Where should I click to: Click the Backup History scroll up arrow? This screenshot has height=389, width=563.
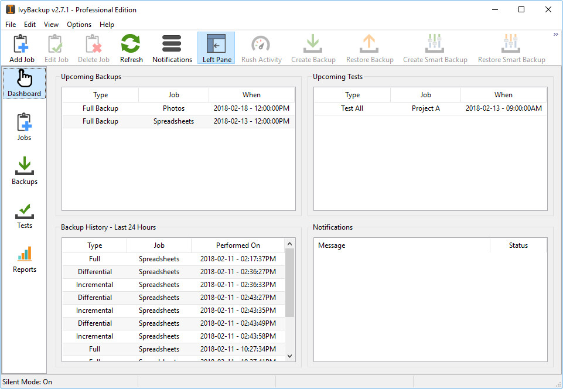click(289, 243)
